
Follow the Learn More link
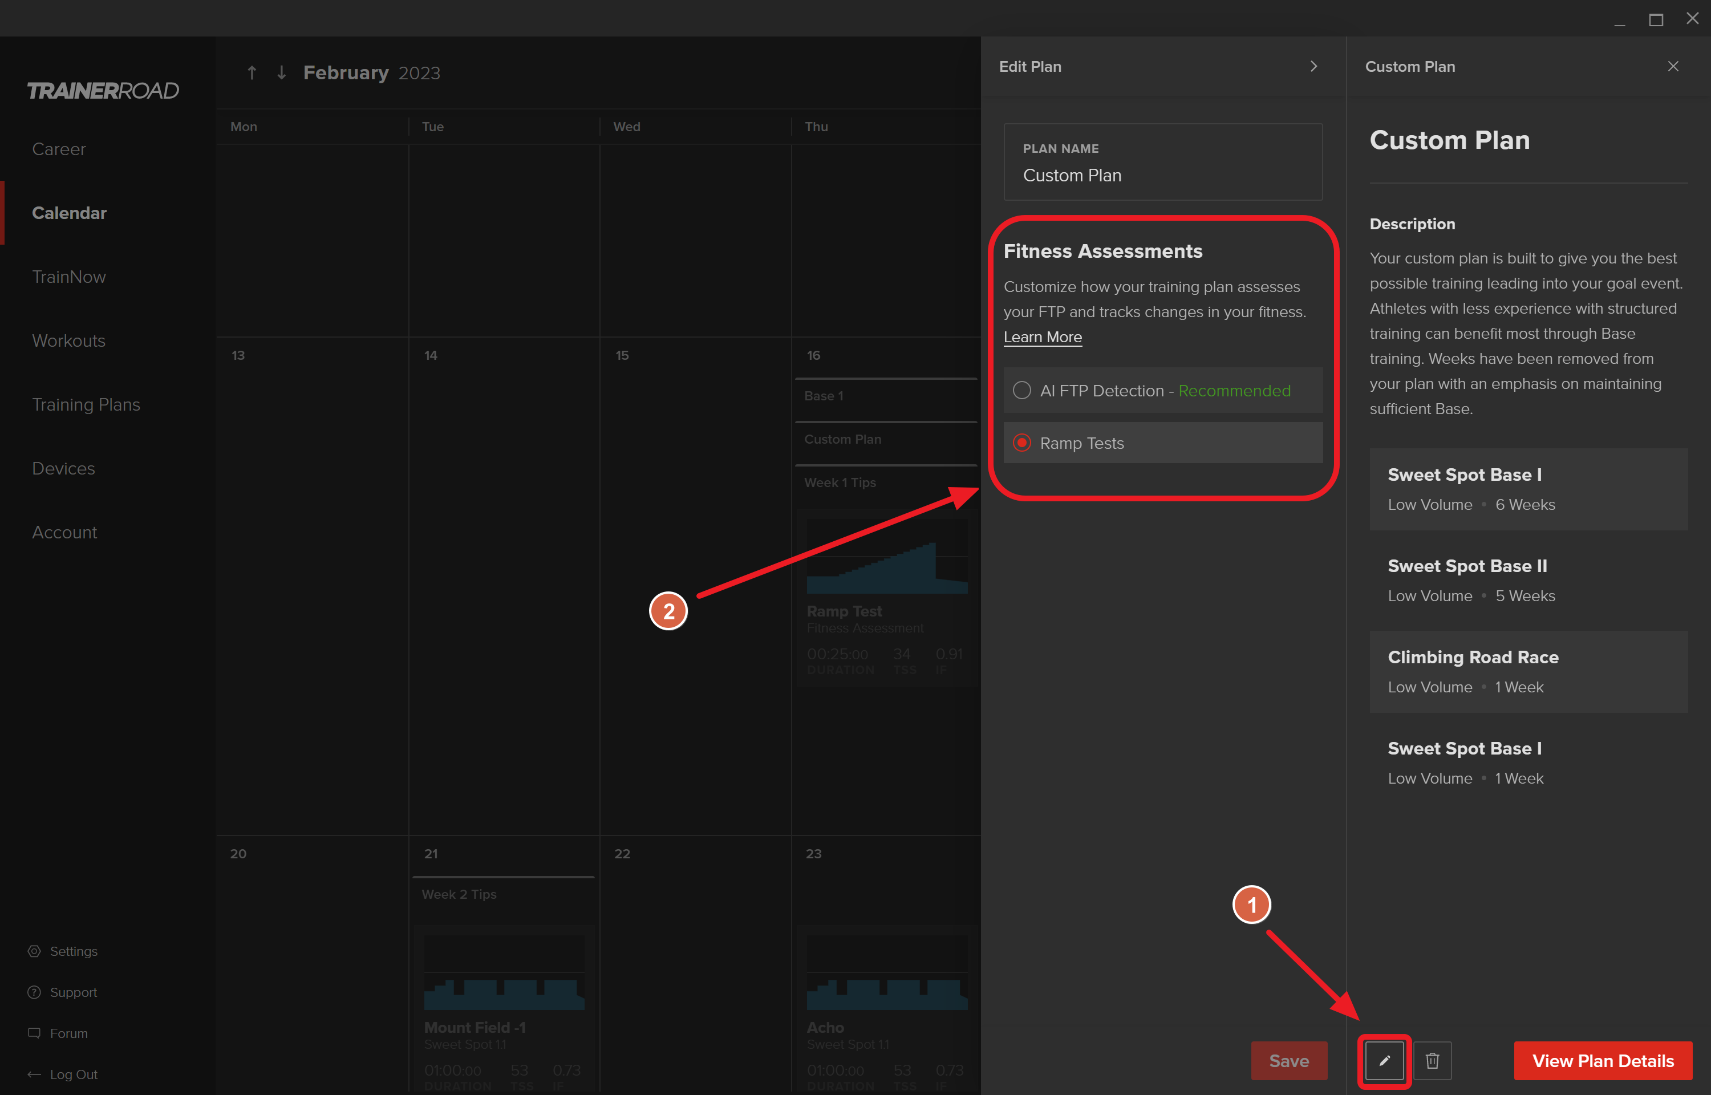[x=1043, y=337]
